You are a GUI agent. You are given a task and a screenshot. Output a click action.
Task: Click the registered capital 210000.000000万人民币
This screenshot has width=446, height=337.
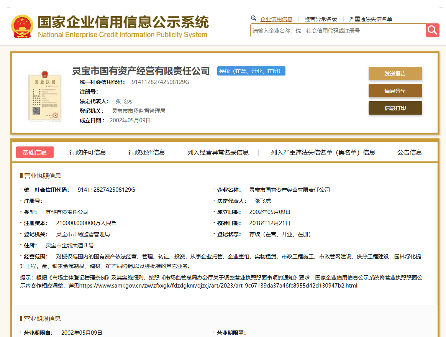(86, 223)
